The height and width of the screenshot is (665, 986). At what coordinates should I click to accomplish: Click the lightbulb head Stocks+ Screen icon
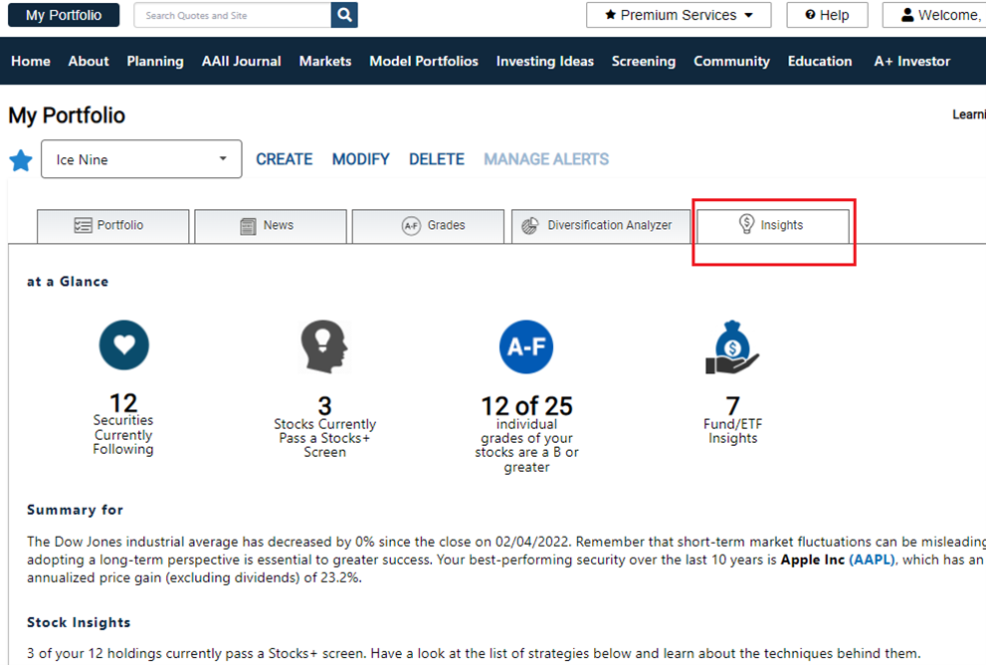click(323, 346)
